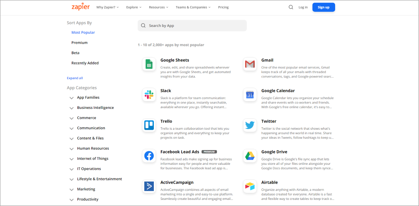Click the Google Calendar icon
419x206 pixels.
tap(250, 95)
